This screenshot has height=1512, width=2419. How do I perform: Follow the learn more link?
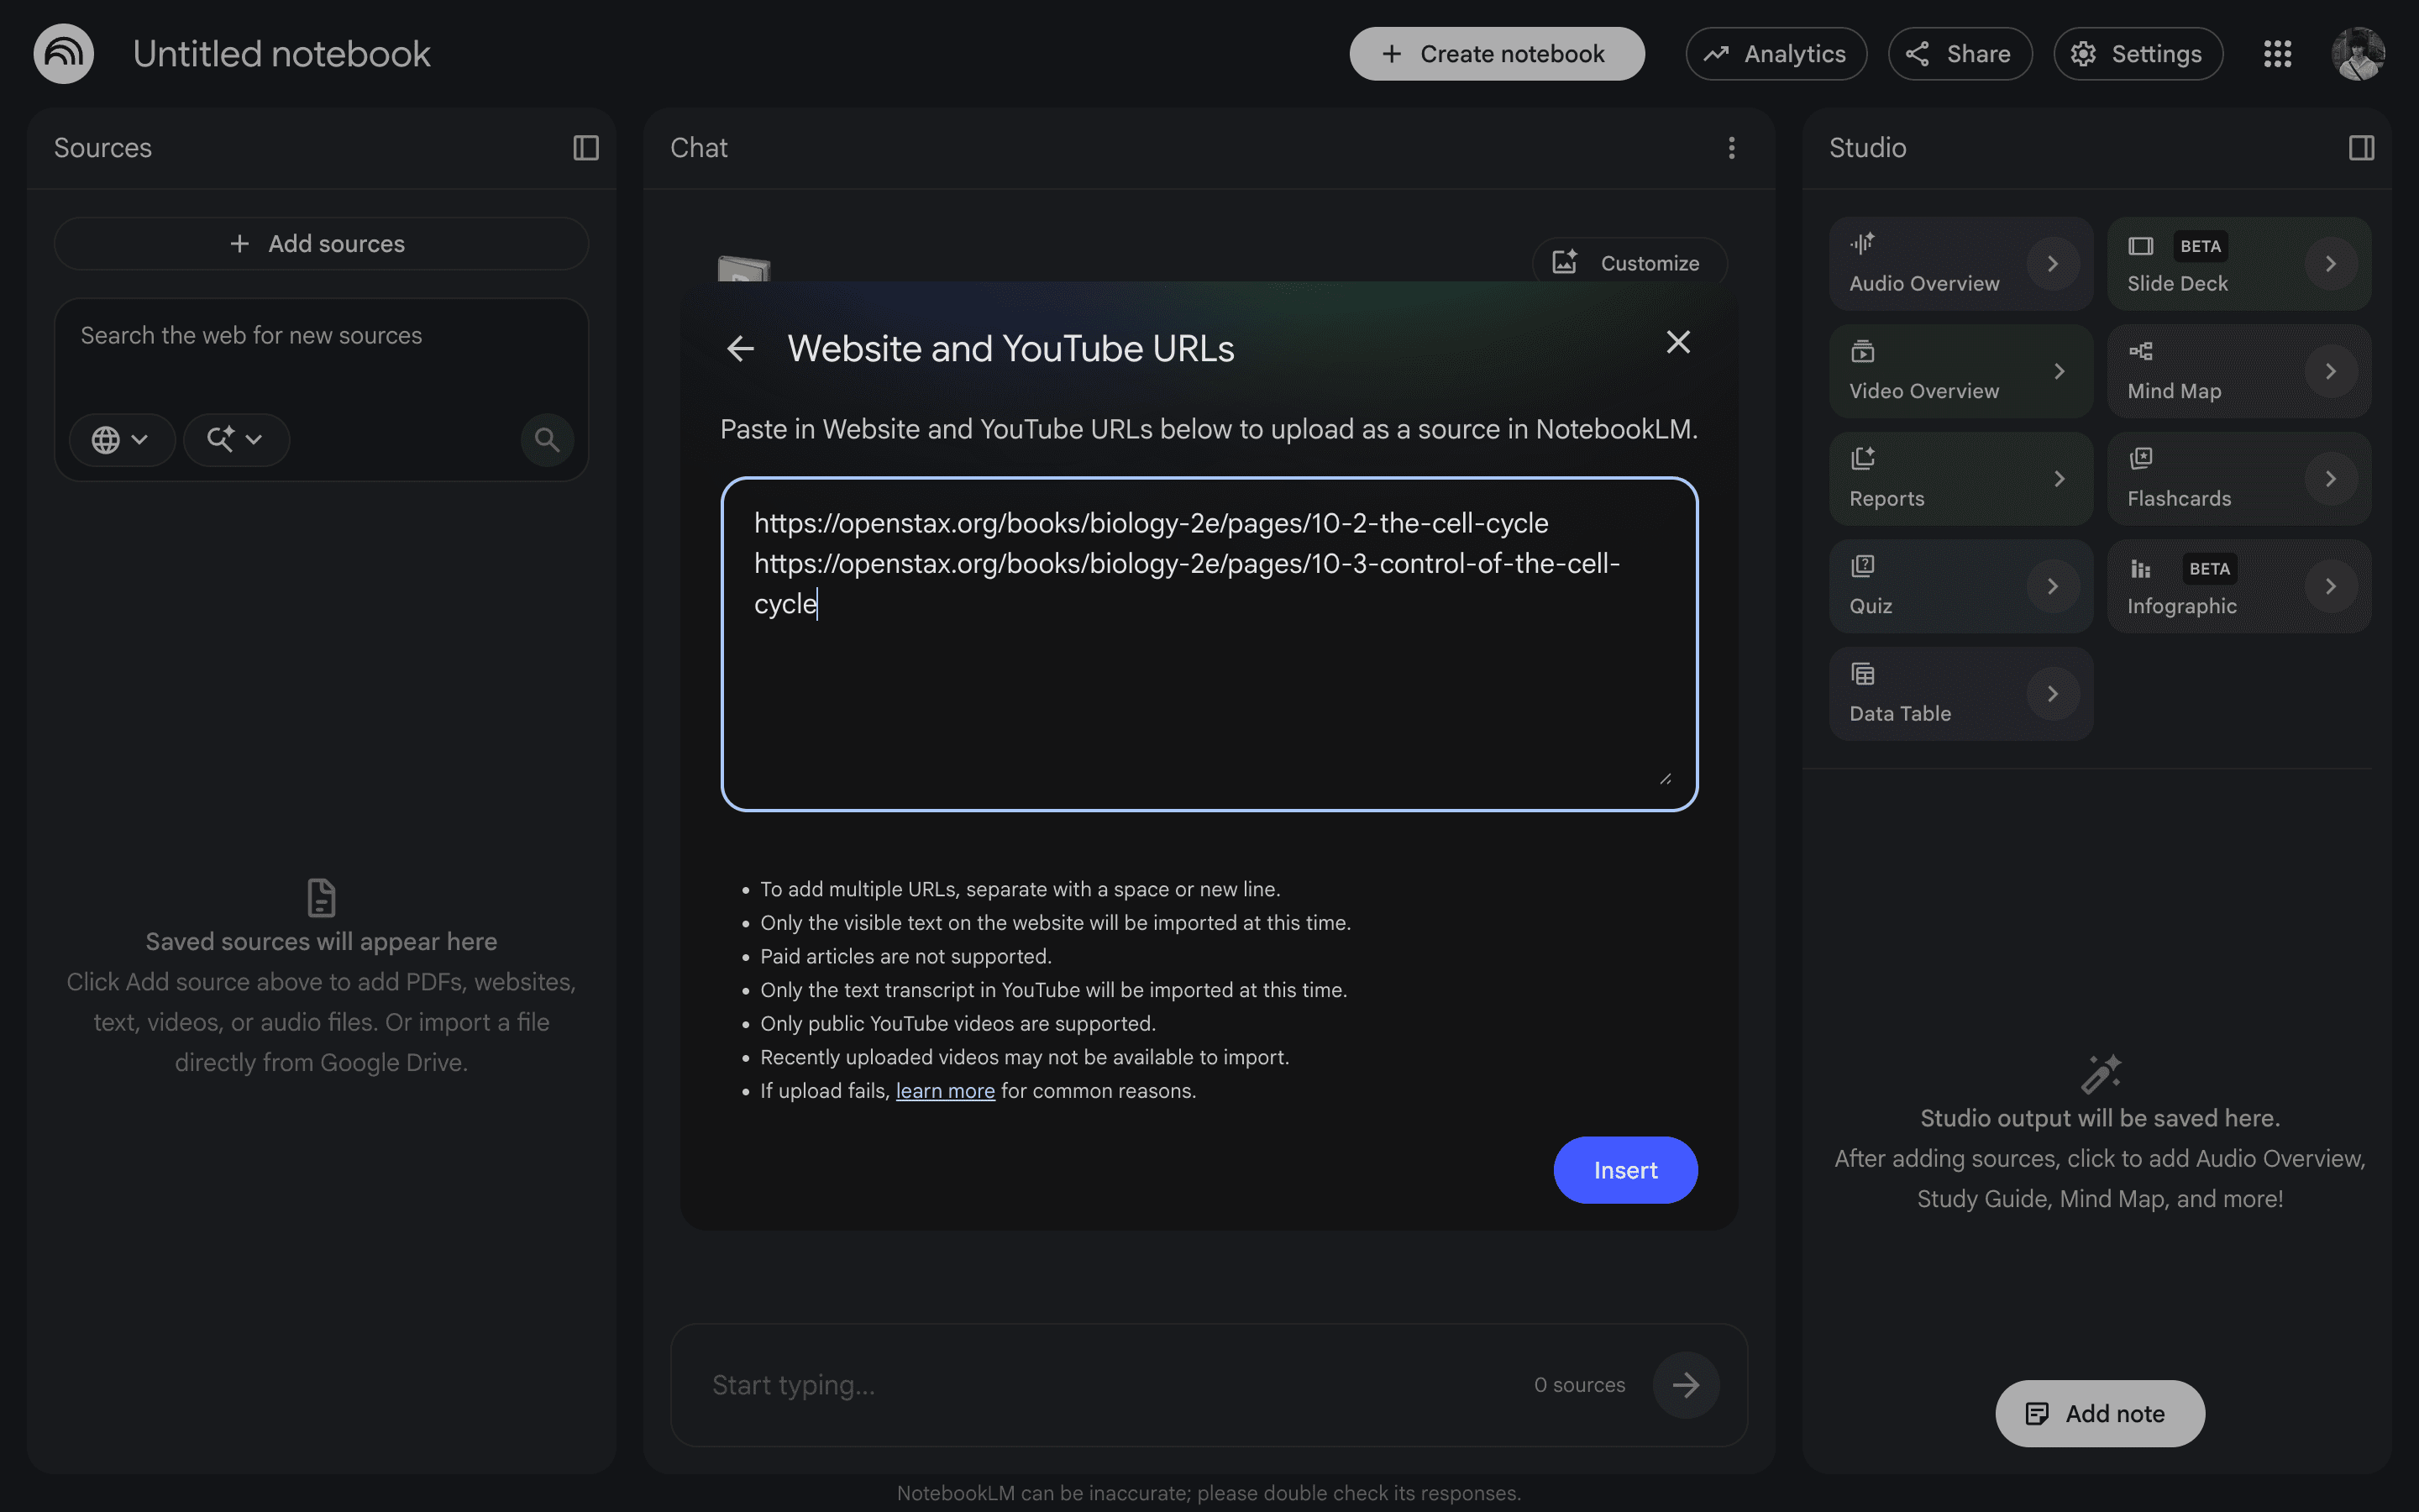(x=945, y=1091)
